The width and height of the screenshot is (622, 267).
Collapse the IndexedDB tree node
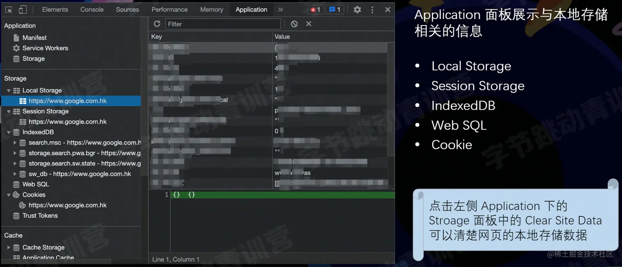9,132
